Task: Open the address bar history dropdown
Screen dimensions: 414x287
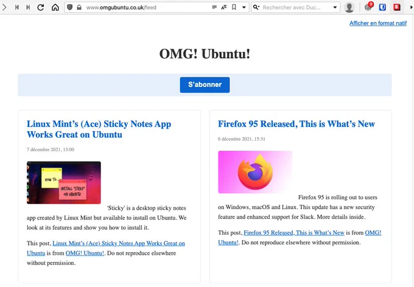Action: (244, 7)
